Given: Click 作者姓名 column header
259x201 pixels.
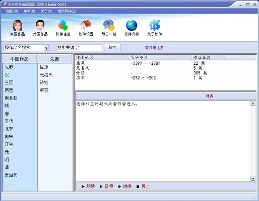Looking at the screenshot, I should [102, 57].
